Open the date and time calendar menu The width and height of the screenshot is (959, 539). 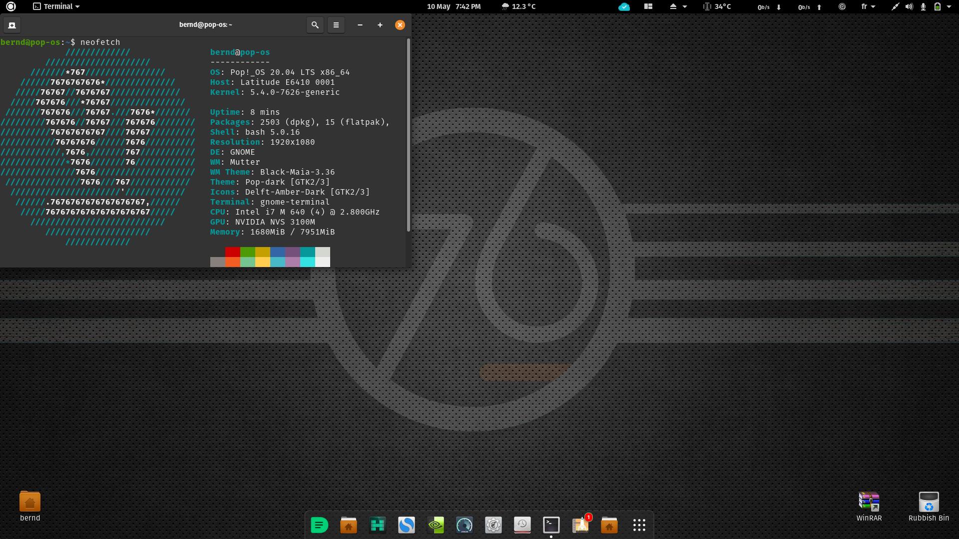(454, 6)
